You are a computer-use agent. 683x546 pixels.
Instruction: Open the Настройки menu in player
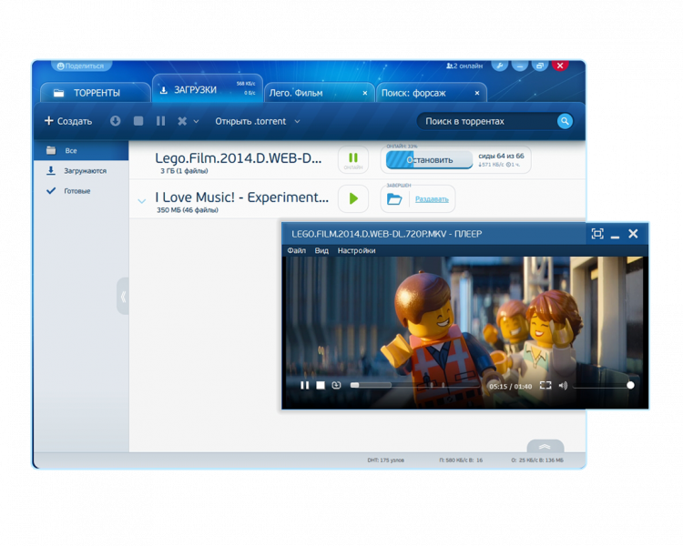click(356, 250)
